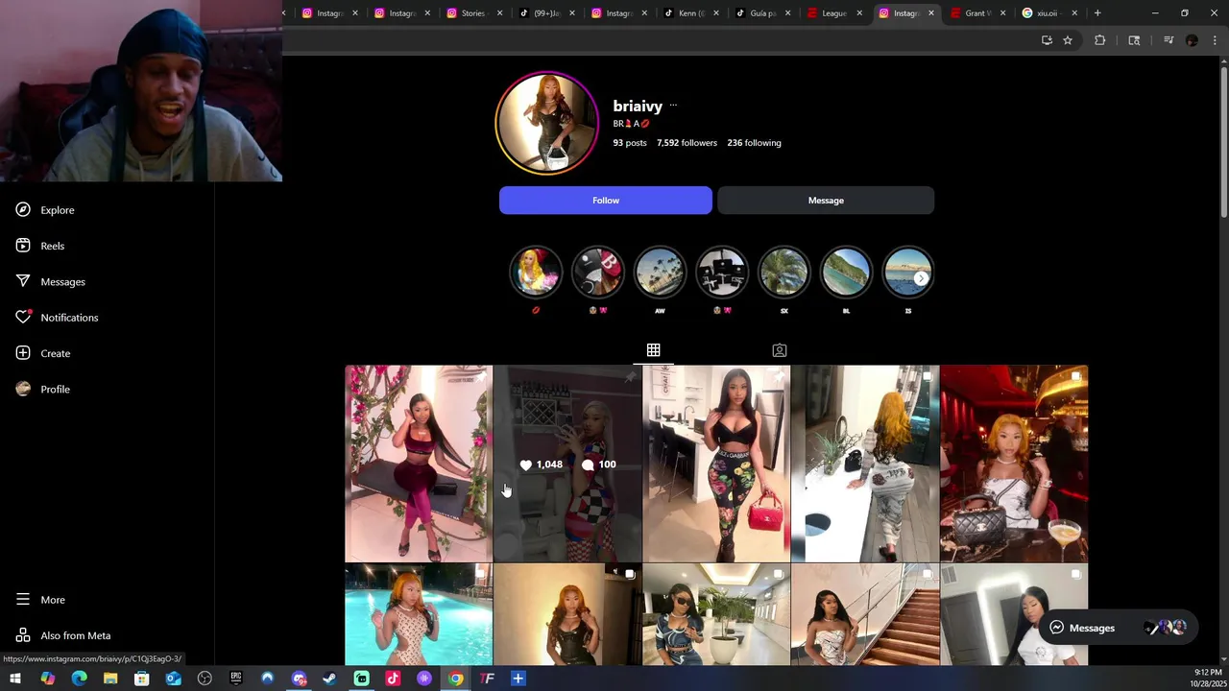1229x691 pixels.
Task: Go to Reels in the sidebar
Action: tap(39, 246)
